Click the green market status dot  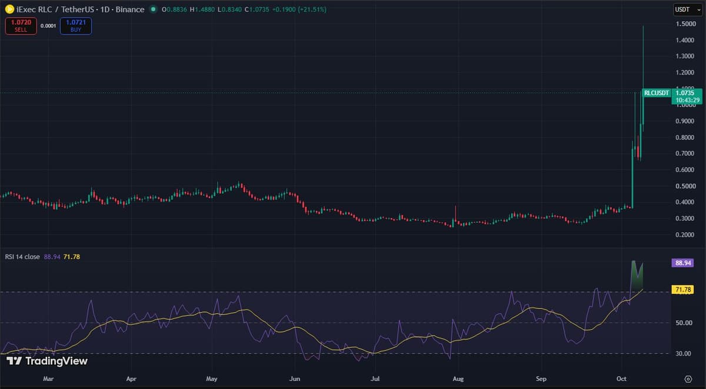coord(154,9)
